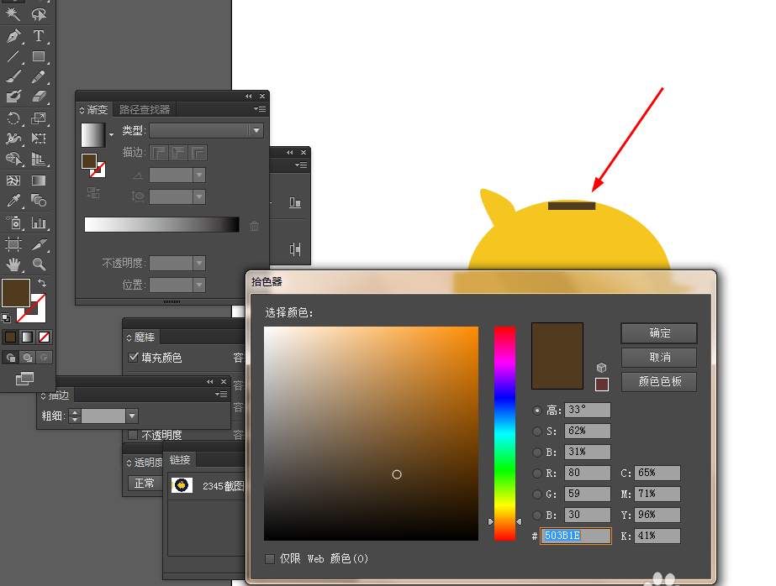The image size is (776, 586).
Task: Select the Slice tool
Action: tap(39, 244)
